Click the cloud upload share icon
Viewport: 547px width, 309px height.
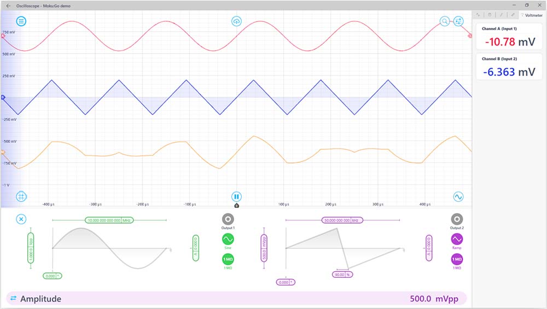pyautogui.click(x=236, y=21)
